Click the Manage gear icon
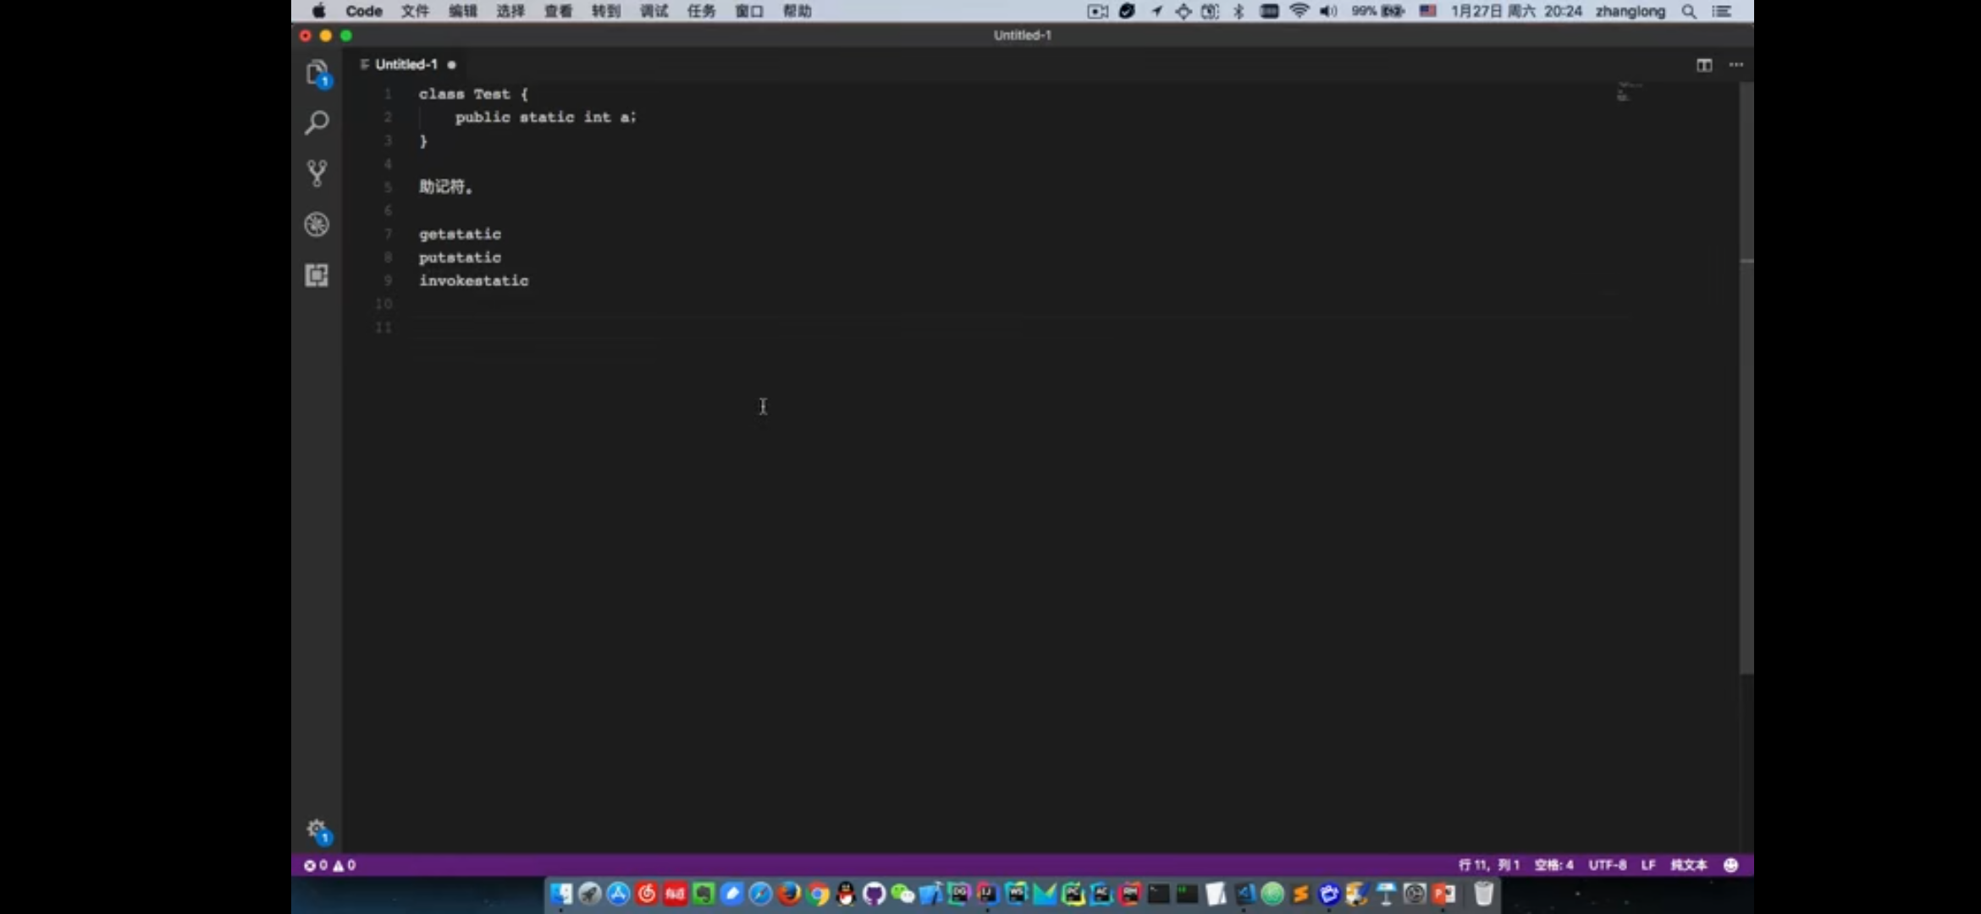The height and width of the screenshot is (914, 1981). (317, 829)
